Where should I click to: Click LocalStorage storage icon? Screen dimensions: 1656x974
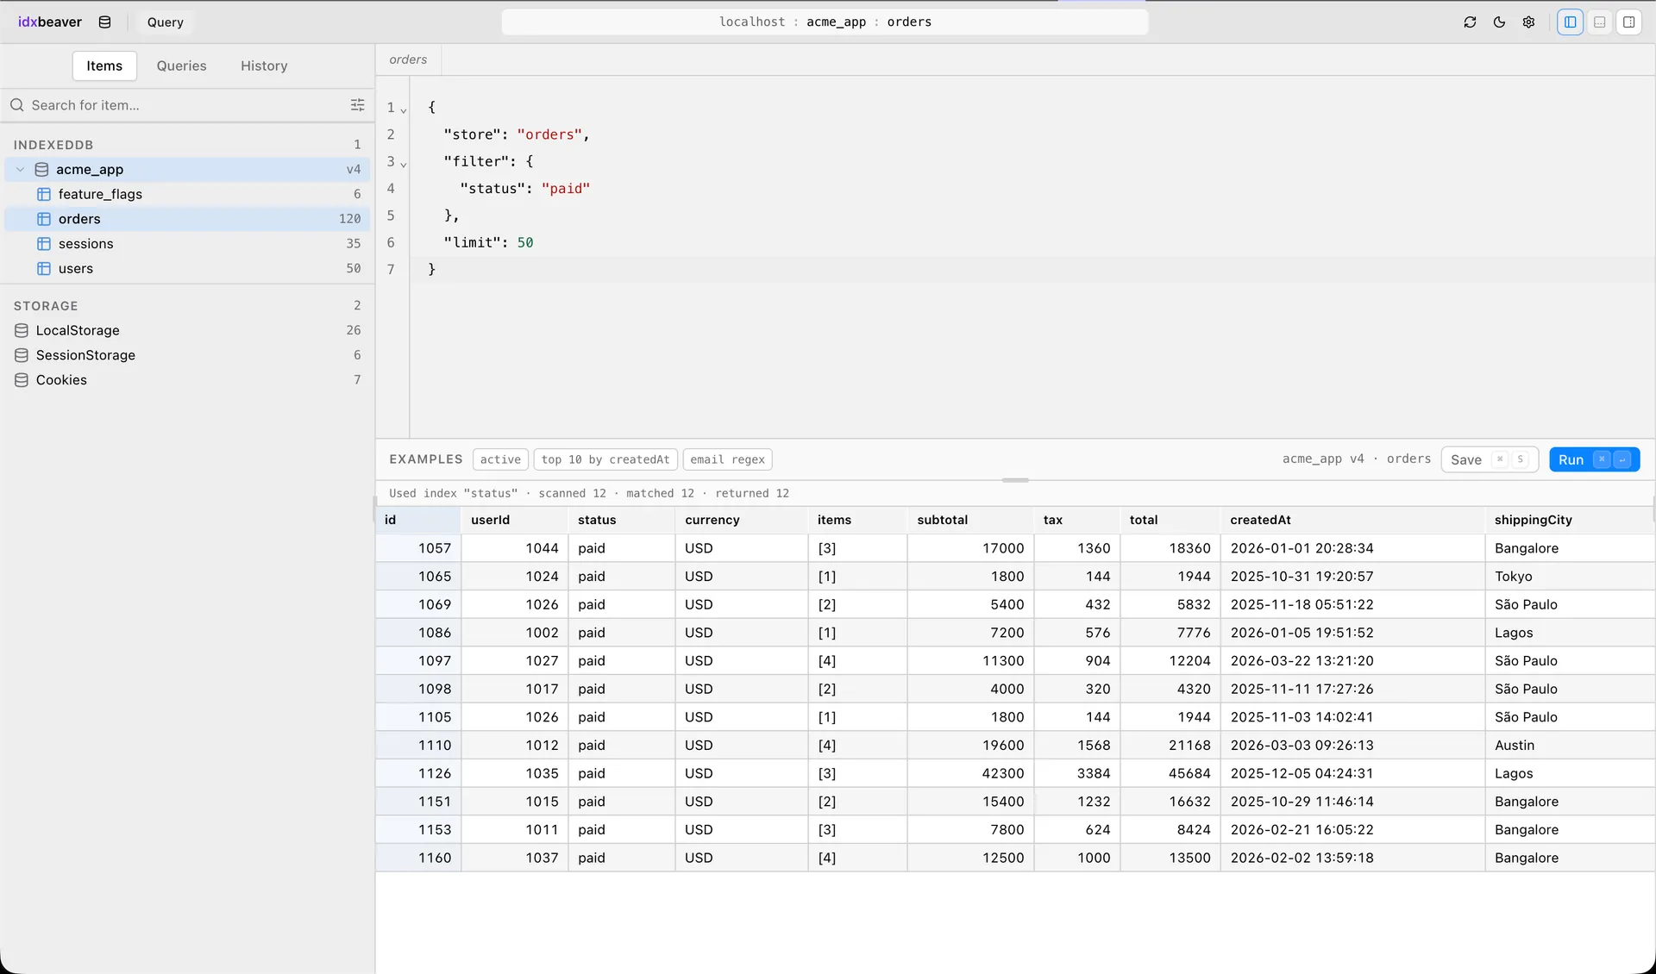tap(22, 331)
